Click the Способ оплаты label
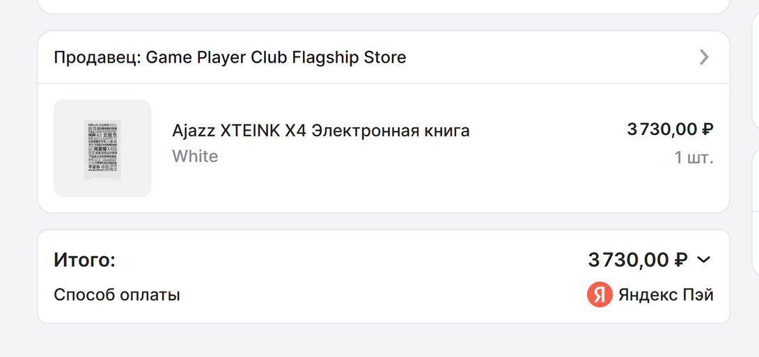Image resolution: width=759 pixels, height=357 pixels. coord(116,294)
